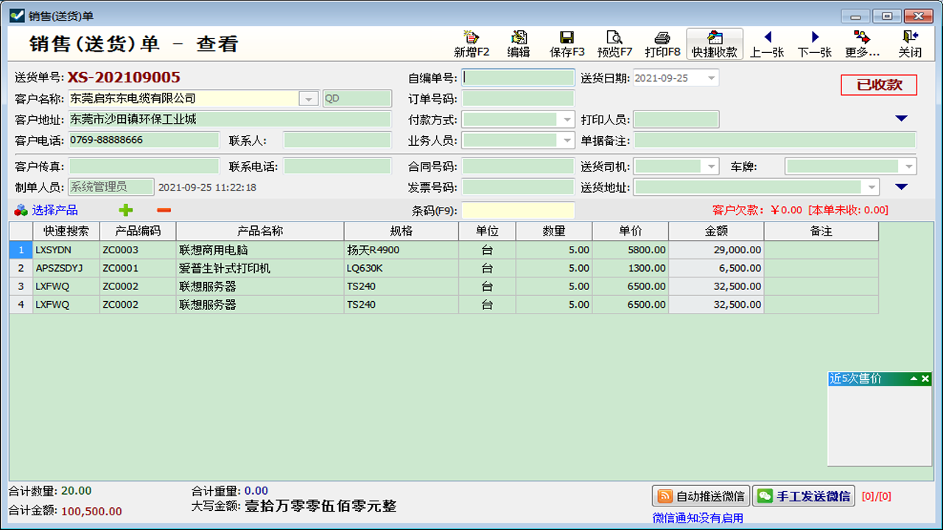The height and width of the screenshot is (530, 943).
Task: Click the 打印F8 print icon
Action: point(662,43)
